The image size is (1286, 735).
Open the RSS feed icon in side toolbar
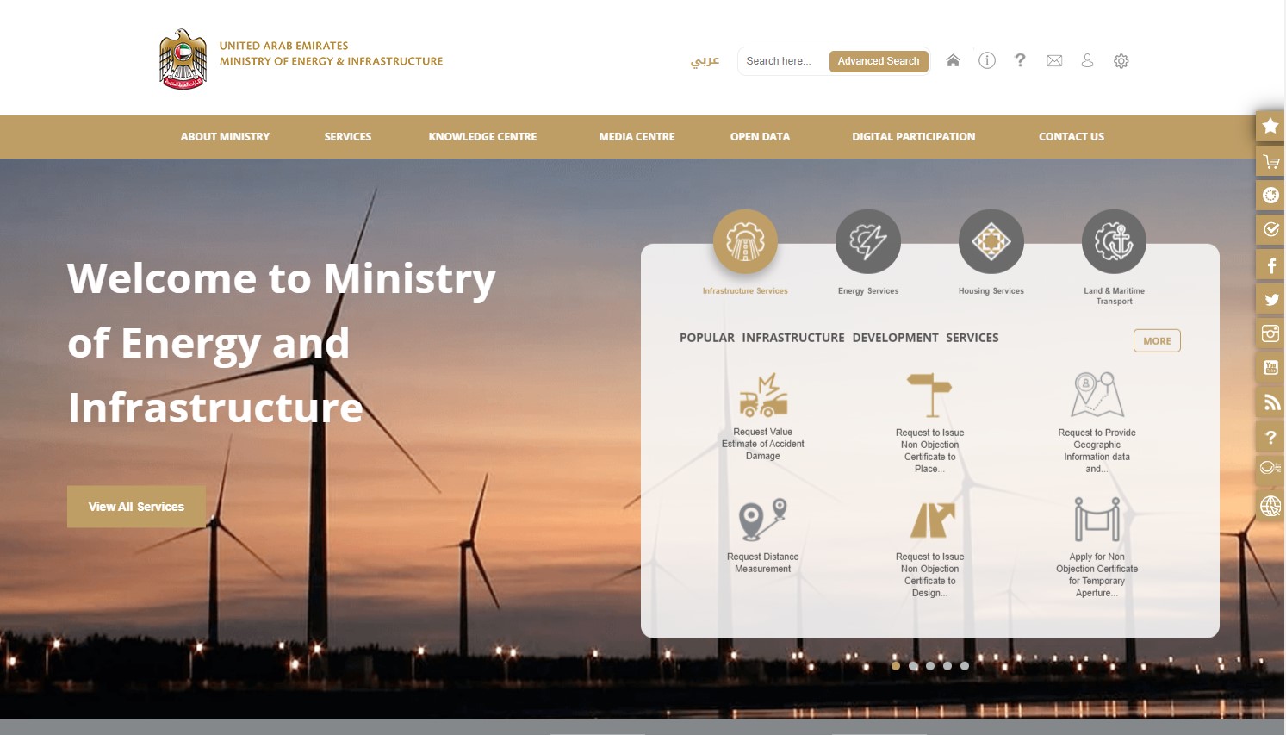click(1270, 402)
